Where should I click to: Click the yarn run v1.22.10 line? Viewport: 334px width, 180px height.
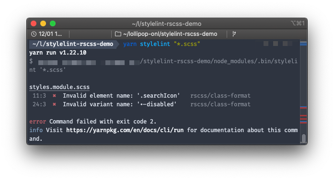[58, 53]
